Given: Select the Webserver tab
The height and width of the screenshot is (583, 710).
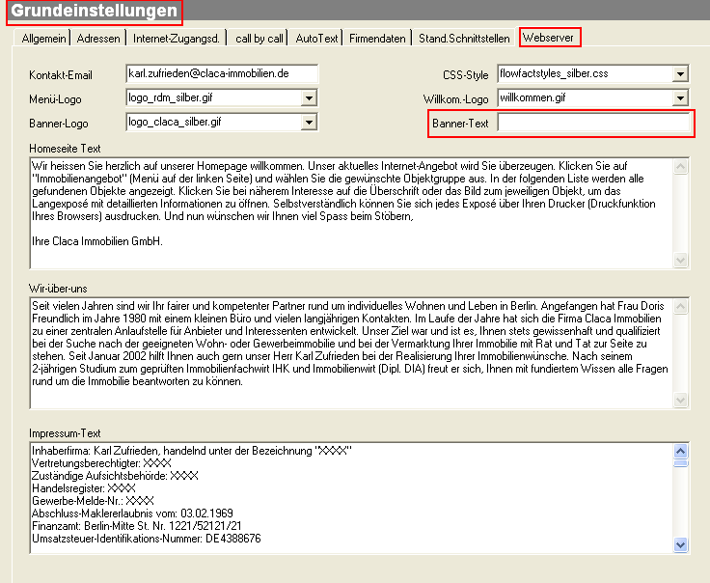Looking at the screenshot, I should pyautogui.click(x=548, y=38).
